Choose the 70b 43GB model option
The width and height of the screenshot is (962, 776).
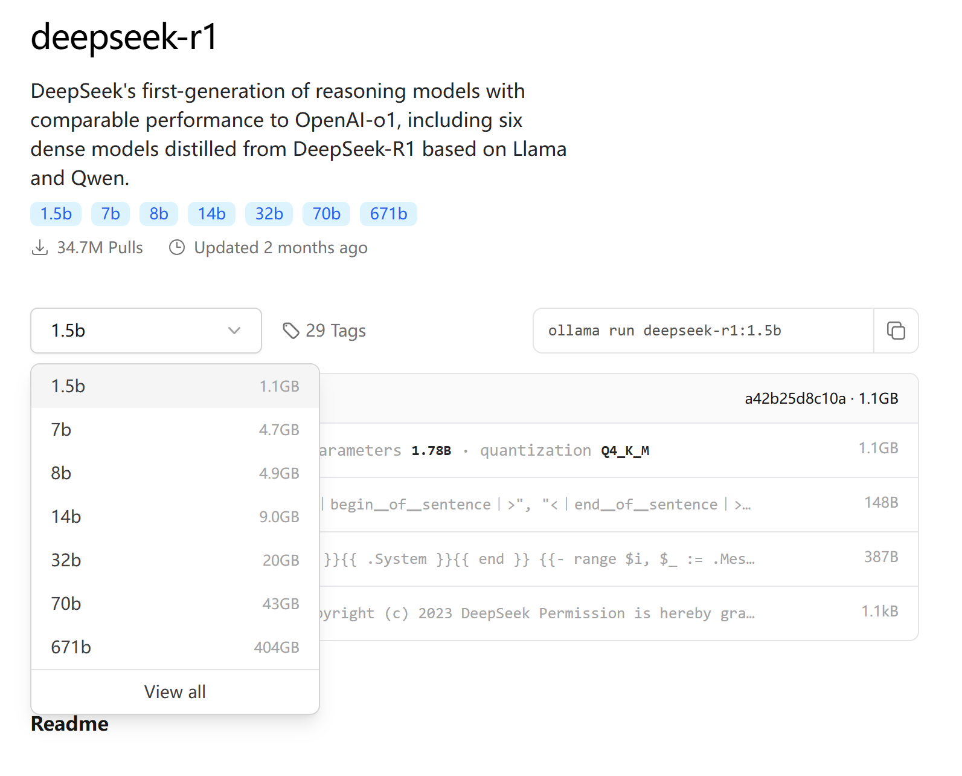click(x=175, y=604)
